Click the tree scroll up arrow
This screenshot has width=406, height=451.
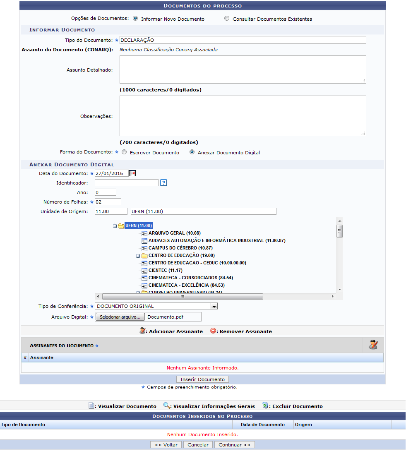tap(340, 221)
